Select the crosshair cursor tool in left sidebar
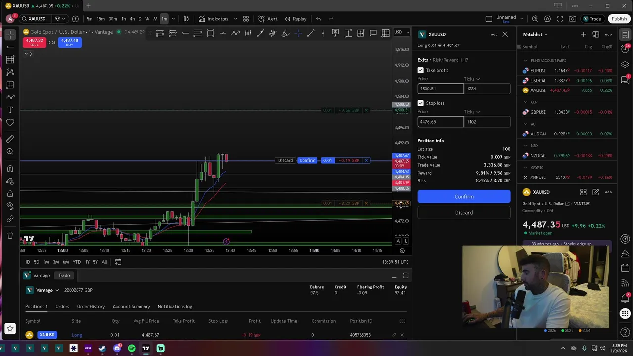Image resolution: width=633 pixels, height=356 pixels. (x=10, y=35)
